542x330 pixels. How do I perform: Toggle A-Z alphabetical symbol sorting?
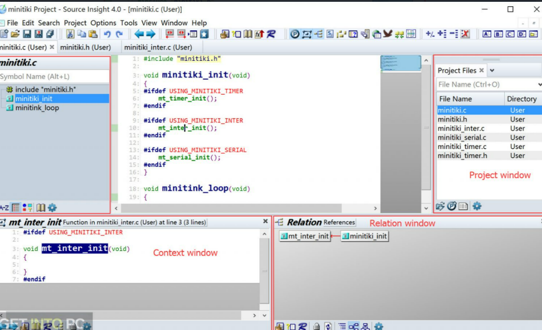4,208
